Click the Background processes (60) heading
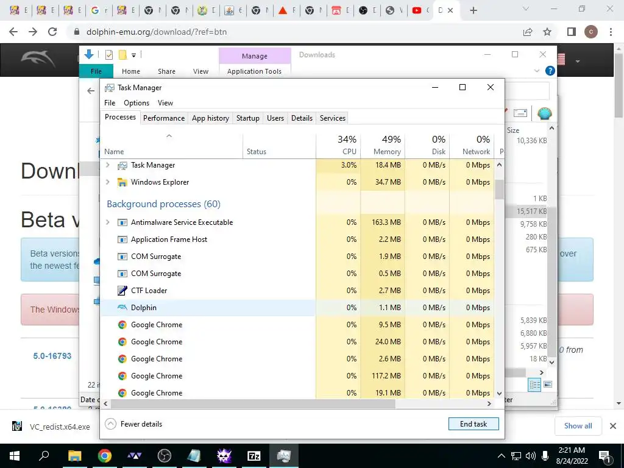Image resolution: width=624 pixels, height=468 pixels. (x=163, y=204)
